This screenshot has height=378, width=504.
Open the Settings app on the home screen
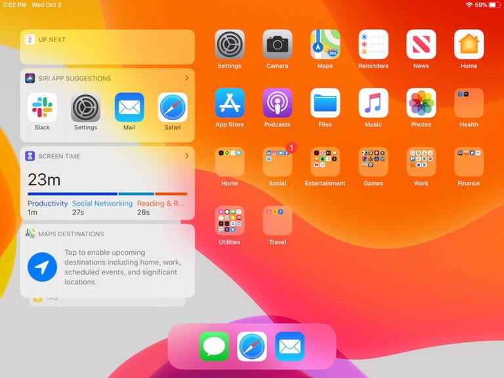pos(230,45)
